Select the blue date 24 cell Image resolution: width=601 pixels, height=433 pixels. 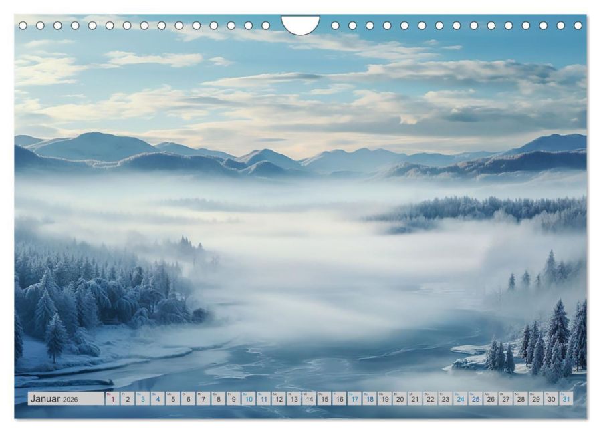pos(461,398)
